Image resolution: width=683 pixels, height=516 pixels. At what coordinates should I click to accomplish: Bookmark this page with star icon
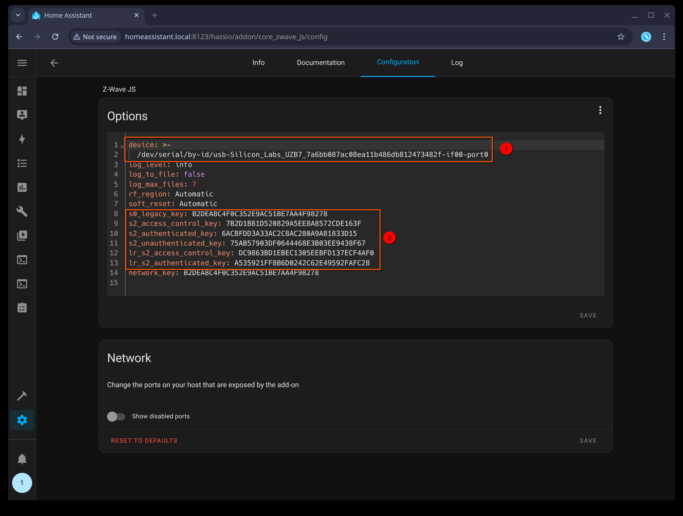click(x=621, y=37)
